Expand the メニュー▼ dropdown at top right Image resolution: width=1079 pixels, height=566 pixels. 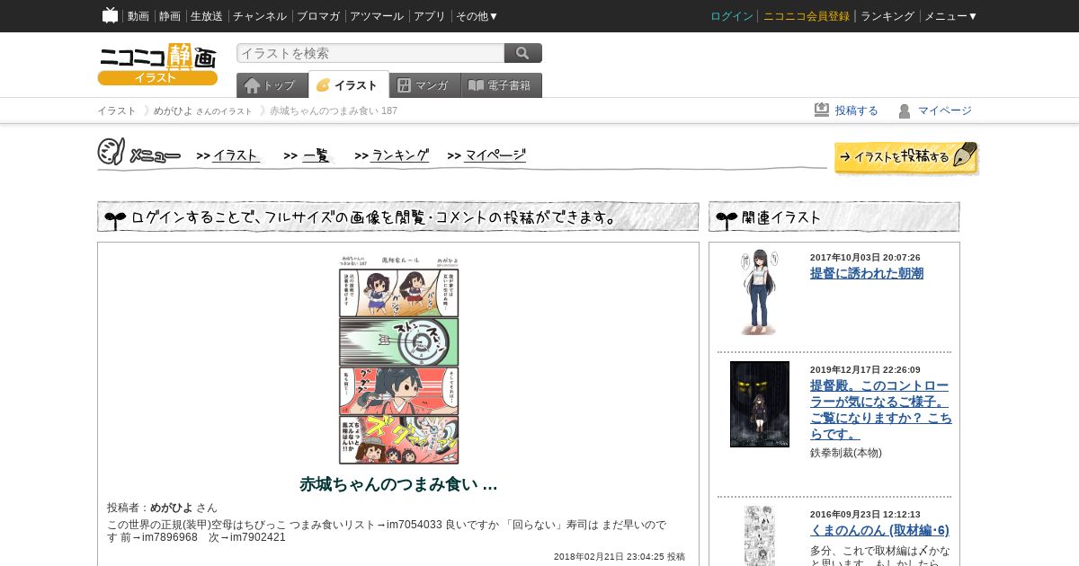(951, 16)
